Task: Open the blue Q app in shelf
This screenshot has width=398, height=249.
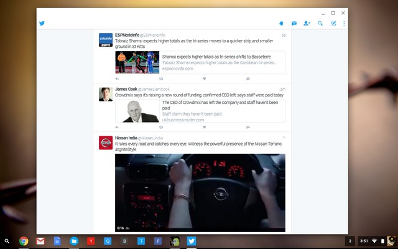Action: pos(108,241)
